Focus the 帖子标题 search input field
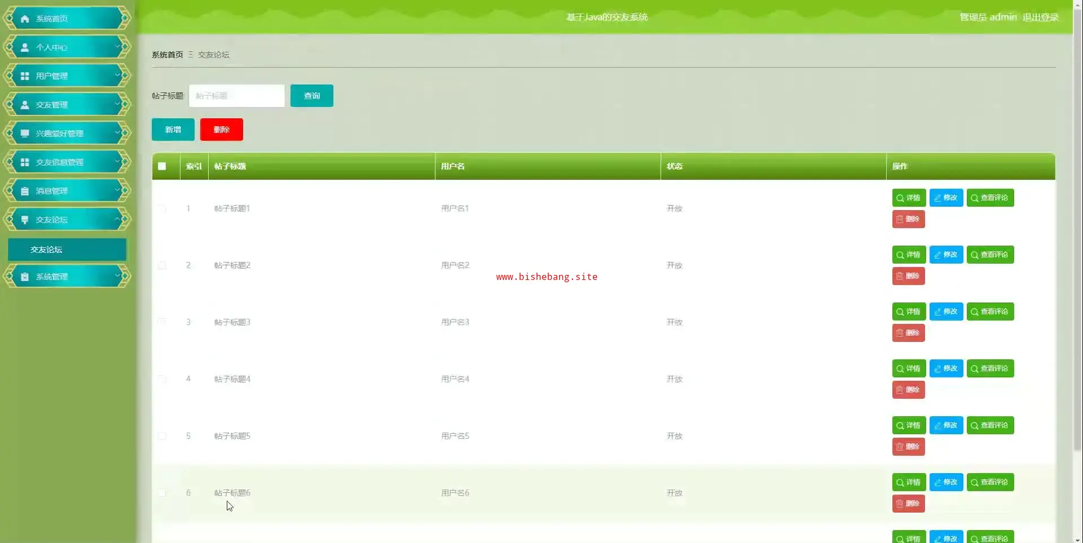This screenshot has height=543, width=1083. [237, 96]
